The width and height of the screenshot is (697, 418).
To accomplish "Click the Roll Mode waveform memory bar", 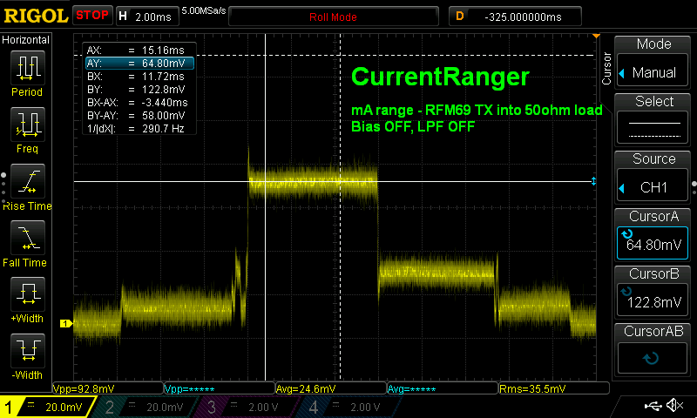I will point(334,17).
